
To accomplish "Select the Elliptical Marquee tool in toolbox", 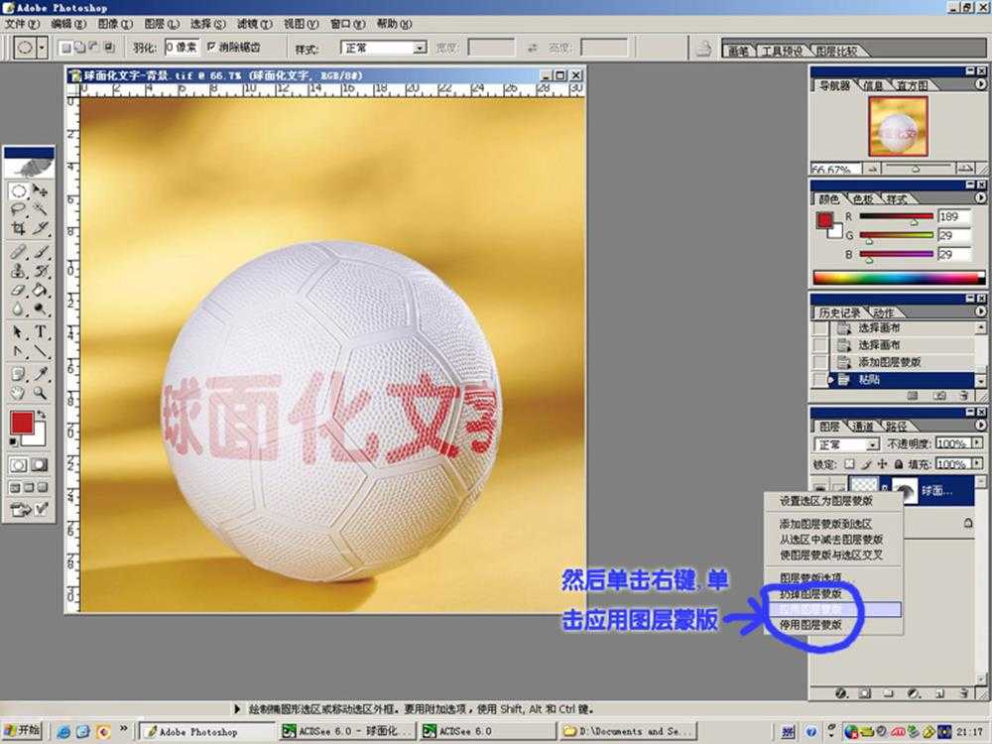I will coord(18,190).
